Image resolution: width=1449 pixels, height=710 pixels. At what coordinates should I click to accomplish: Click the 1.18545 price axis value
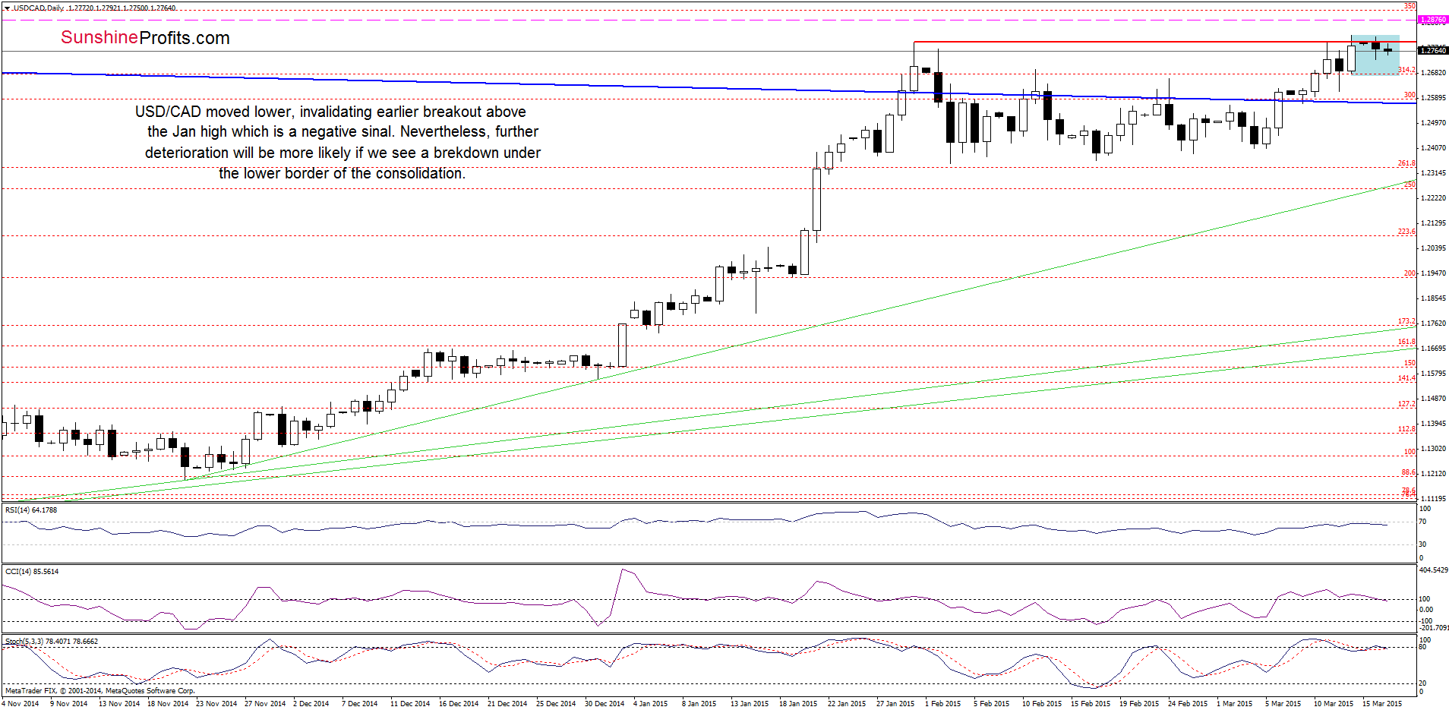click(1433, 298)
